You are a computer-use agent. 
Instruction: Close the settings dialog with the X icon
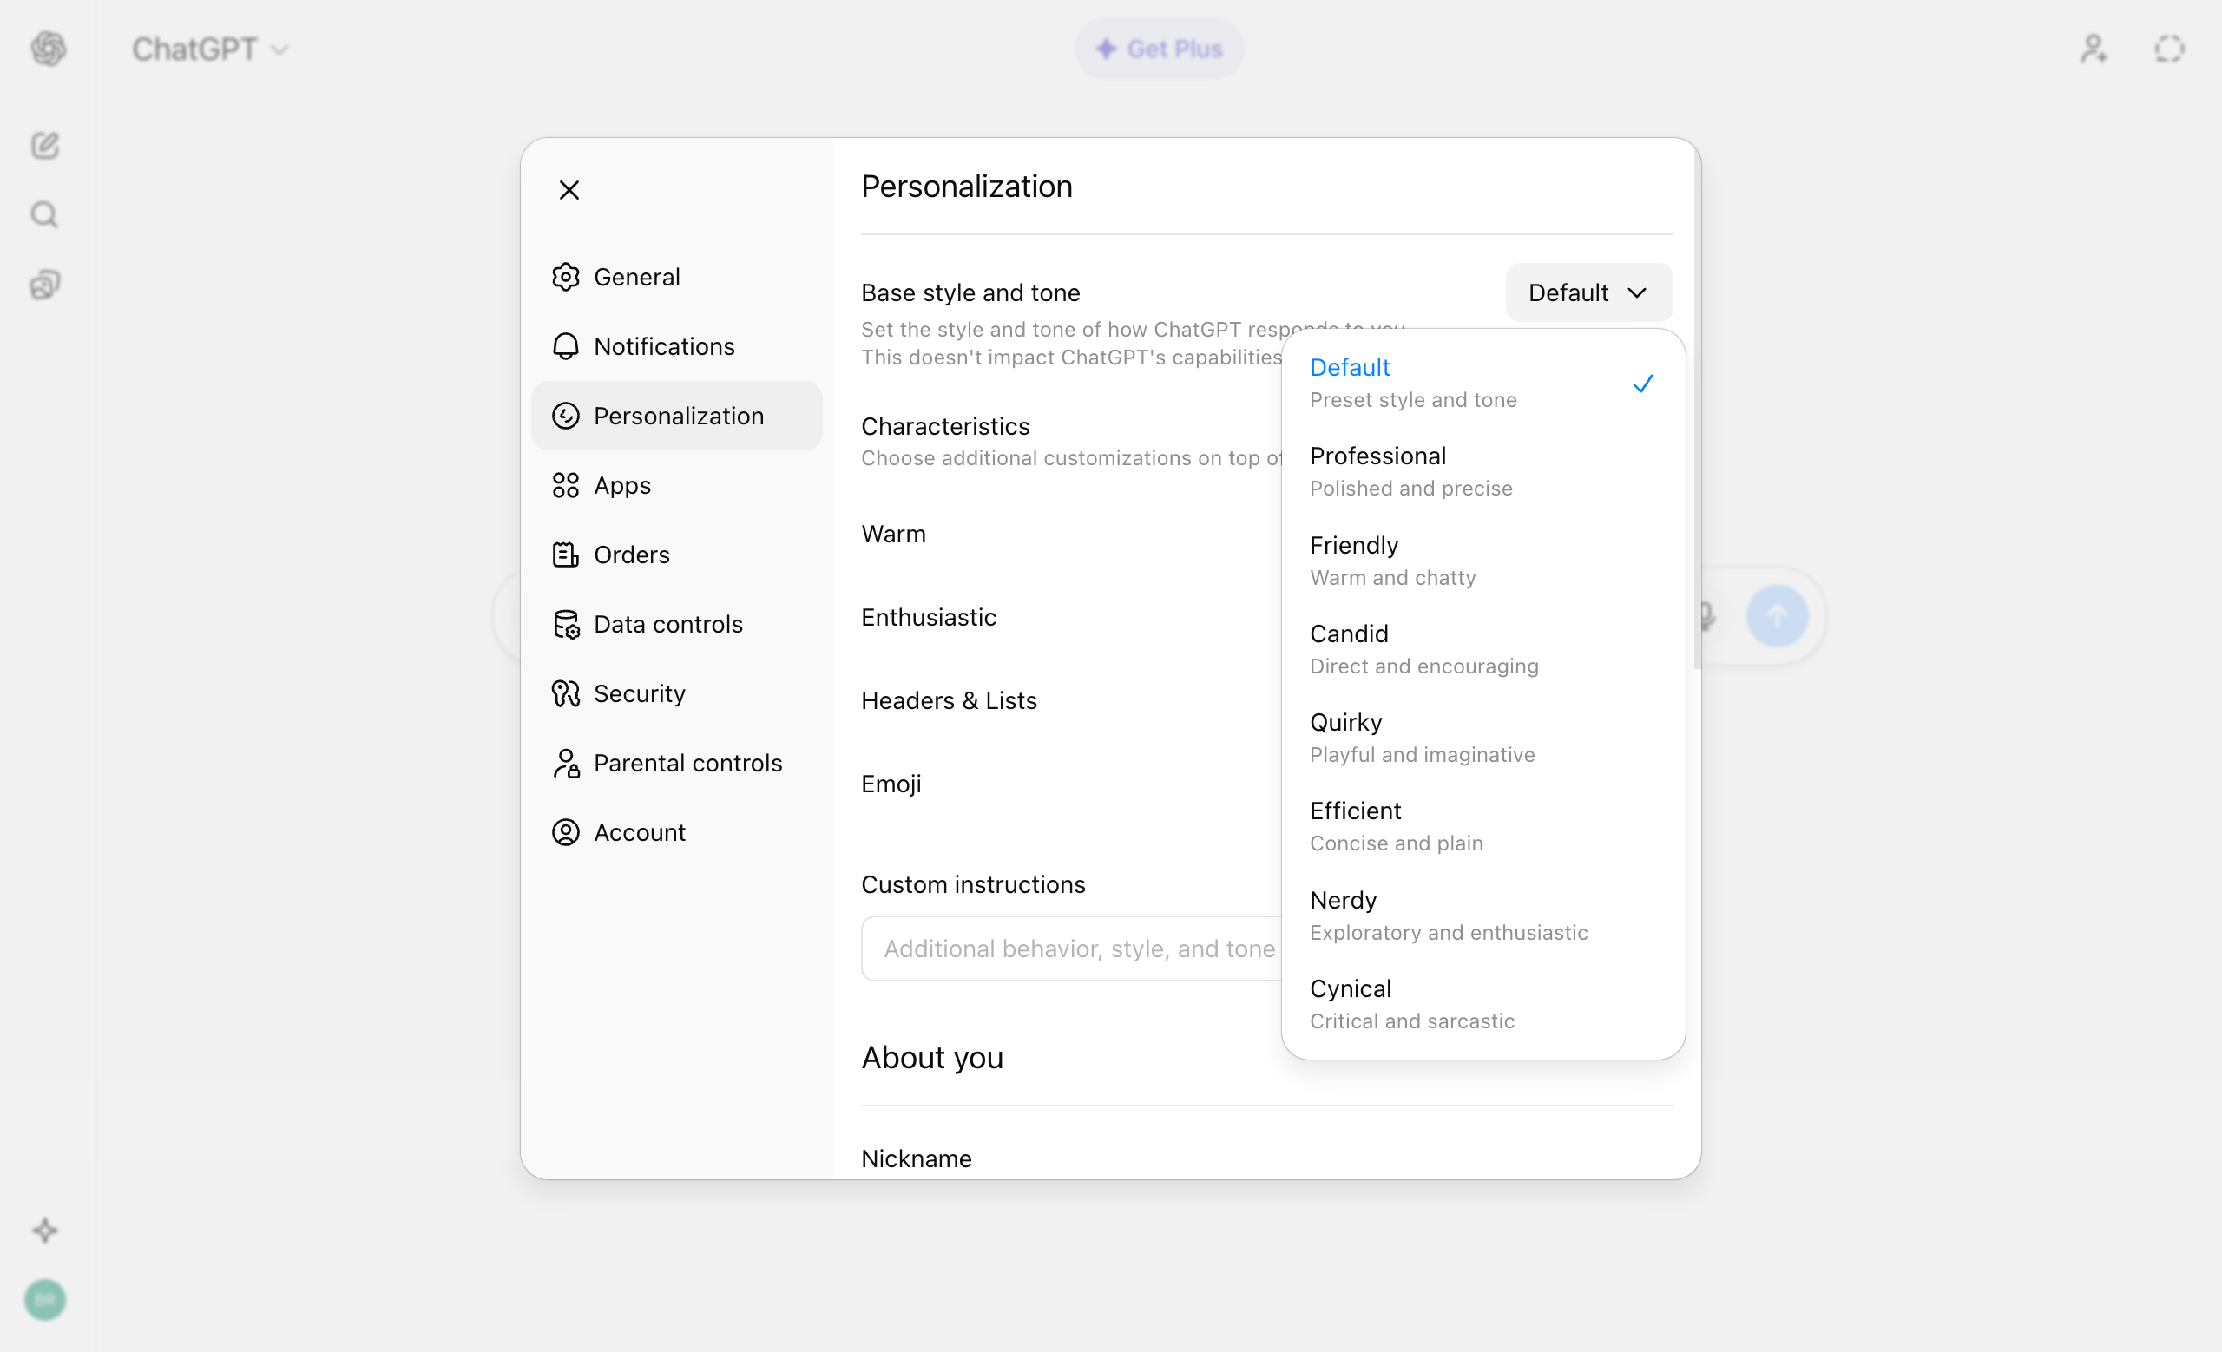pos(569,190)
